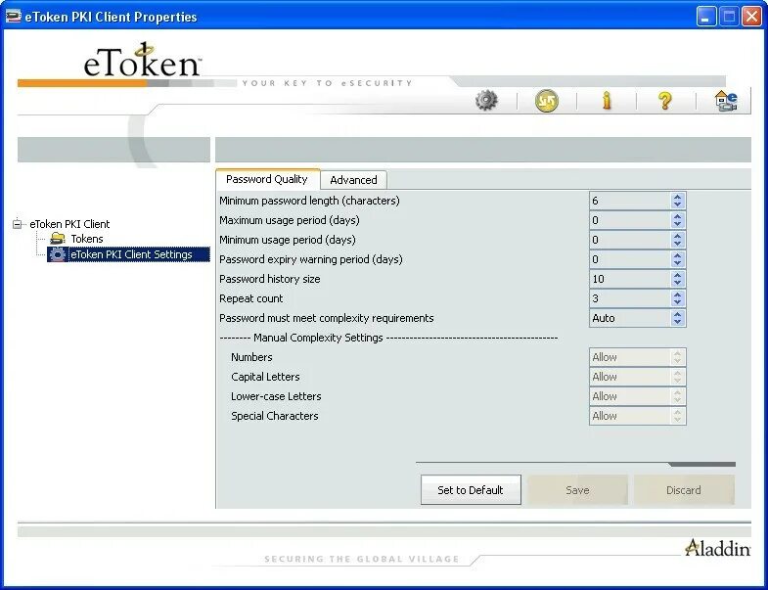The height and width of the screenshot is (590, 768).
Task: Increase Minimum password length value
Action: pyautogui.click(x=677, y=197)
